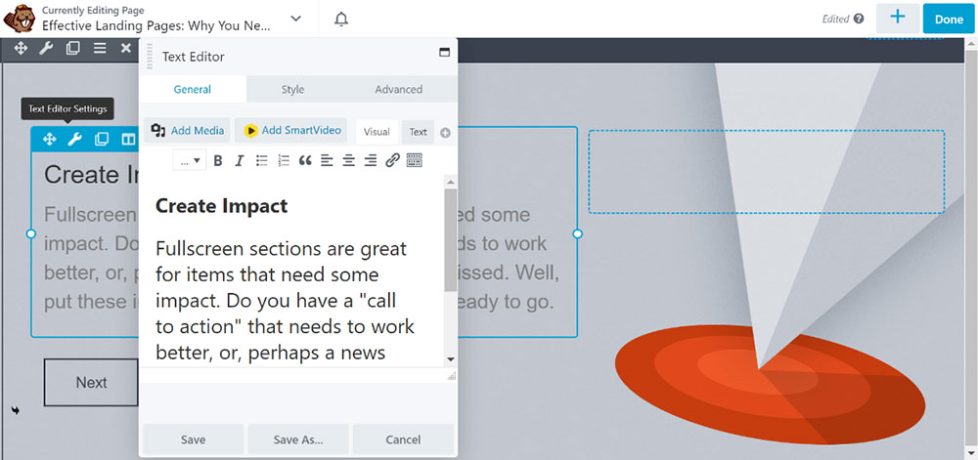Click the plus connection icon beside Text tab
Screen dimensions: 978x460
(445, 133)
